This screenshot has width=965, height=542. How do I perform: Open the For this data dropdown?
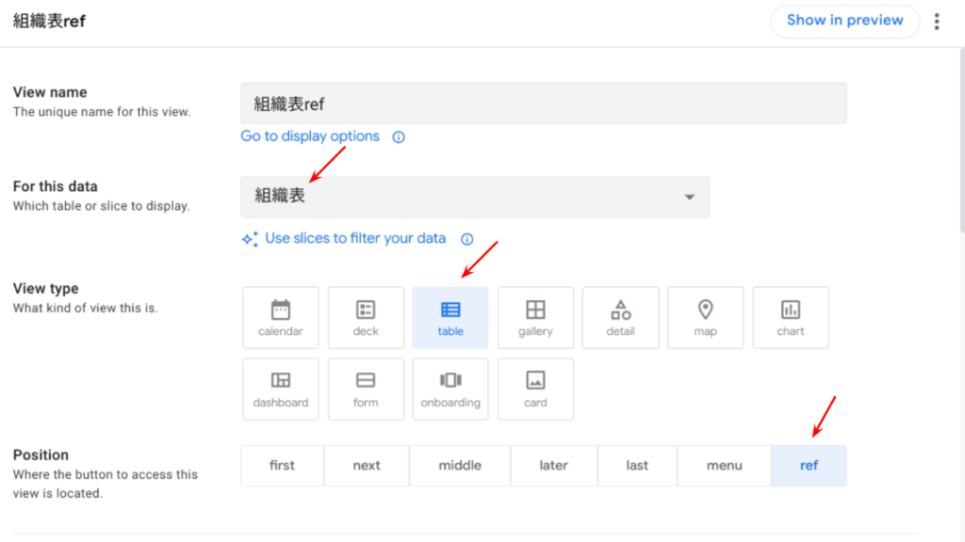pos(475,197)
